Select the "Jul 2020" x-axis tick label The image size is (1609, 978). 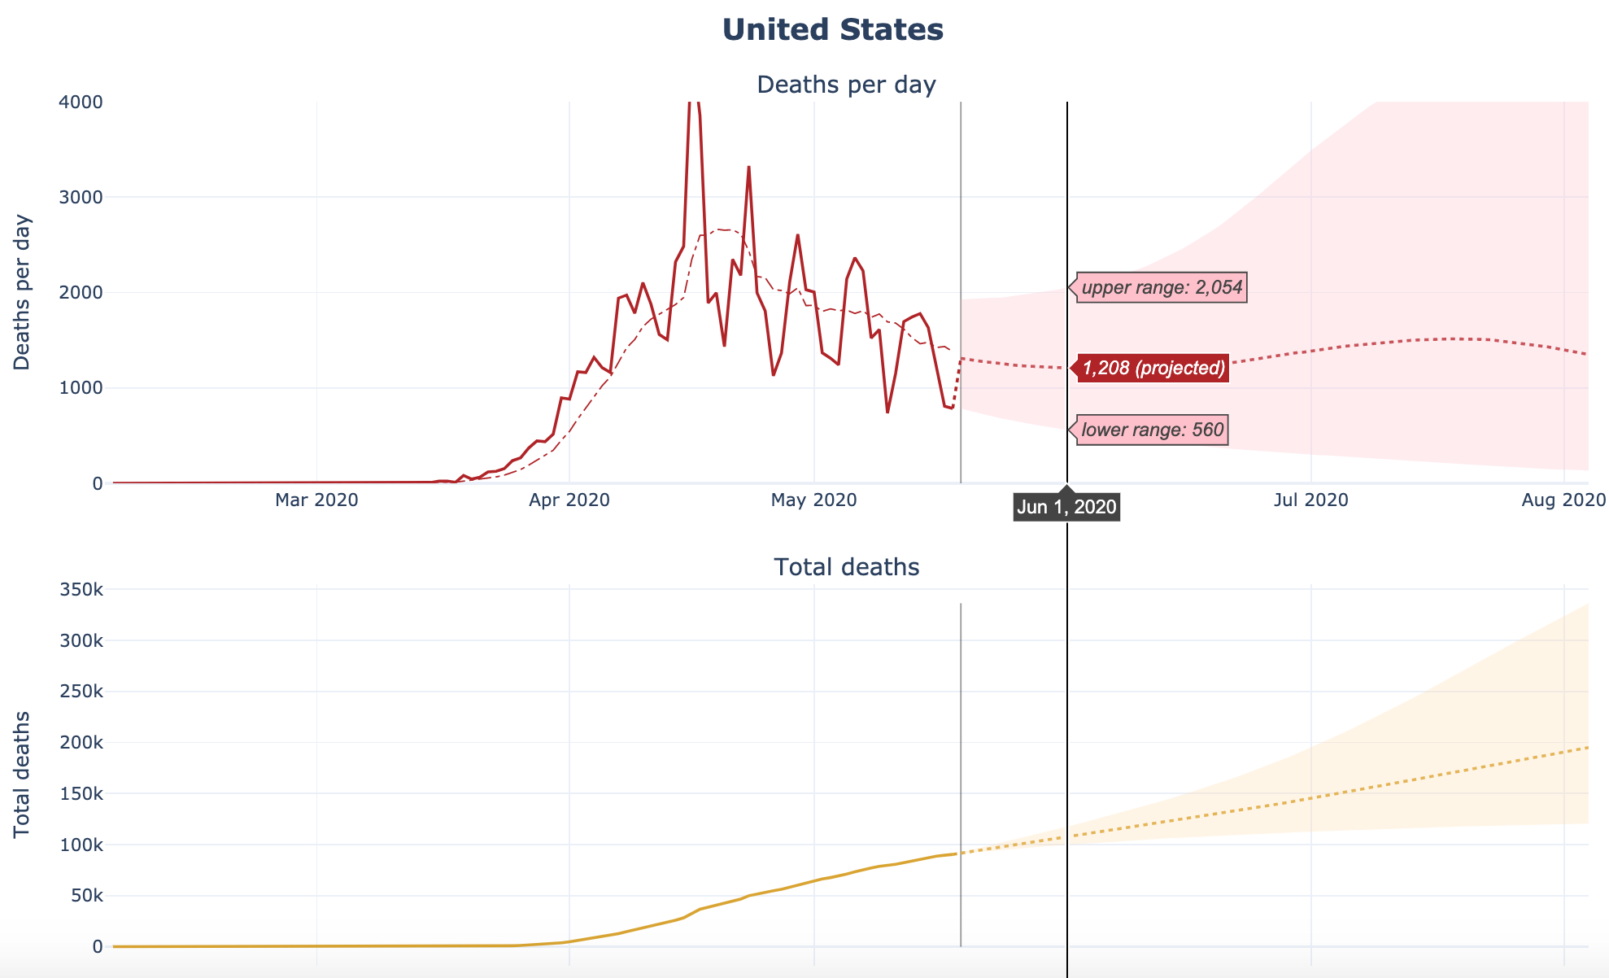[1311, 500]
